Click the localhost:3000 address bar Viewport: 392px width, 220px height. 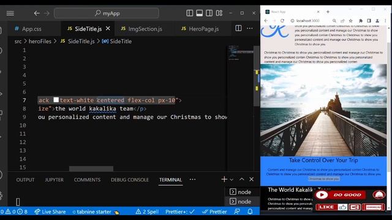[x=308, y=21]
